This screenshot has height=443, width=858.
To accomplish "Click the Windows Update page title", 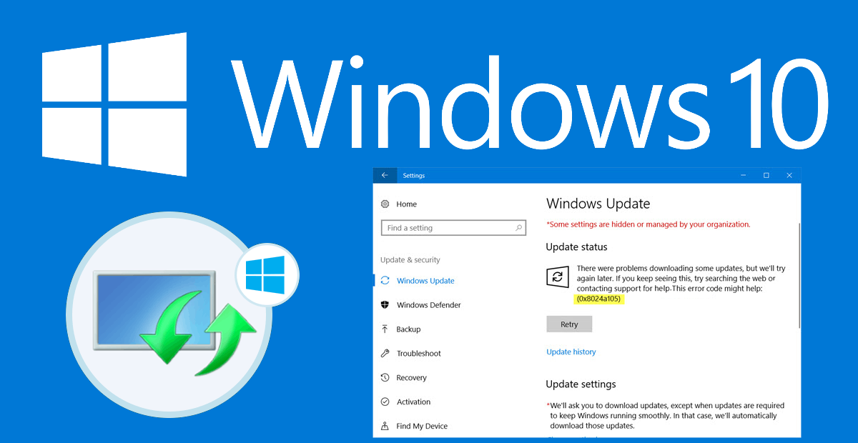I will point(598,204).
